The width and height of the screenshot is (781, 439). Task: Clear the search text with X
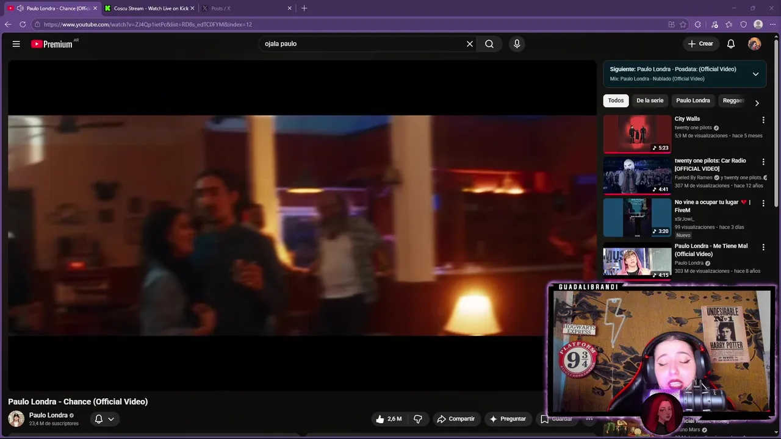coord(470,44)
